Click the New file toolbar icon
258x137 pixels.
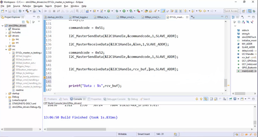point(3,11)
